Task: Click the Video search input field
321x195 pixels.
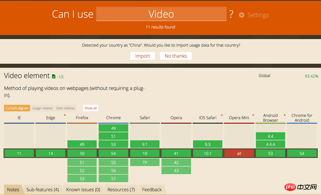Action: tap(161, 14)
